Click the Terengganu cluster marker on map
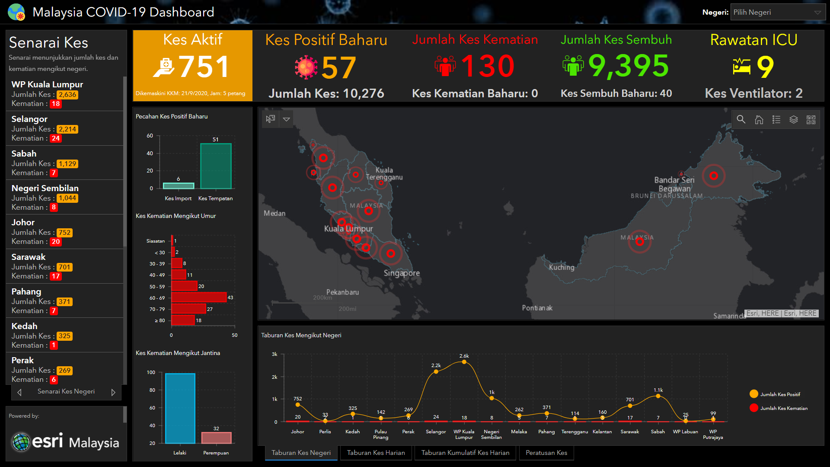Screen dimensions: 830x467 pyautogui.click(x=381, y=182)
